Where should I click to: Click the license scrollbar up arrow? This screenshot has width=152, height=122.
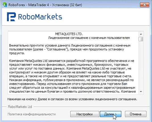141,34
